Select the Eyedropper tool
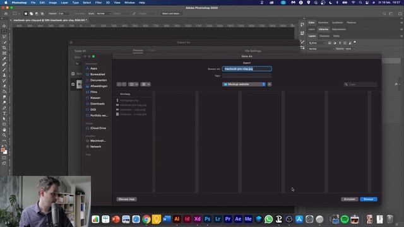 4,59
